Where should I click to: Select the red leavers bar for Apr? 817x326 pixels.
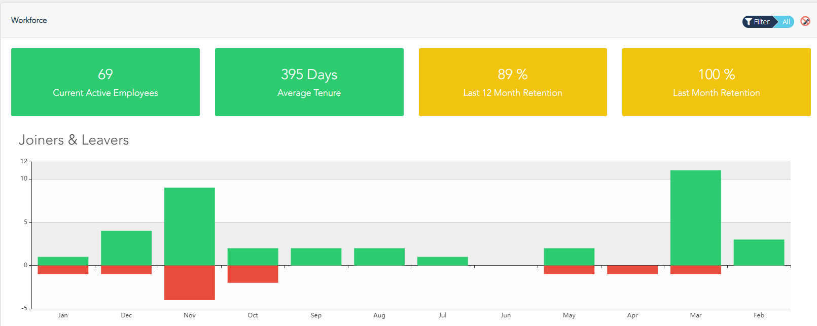point(632,270)
